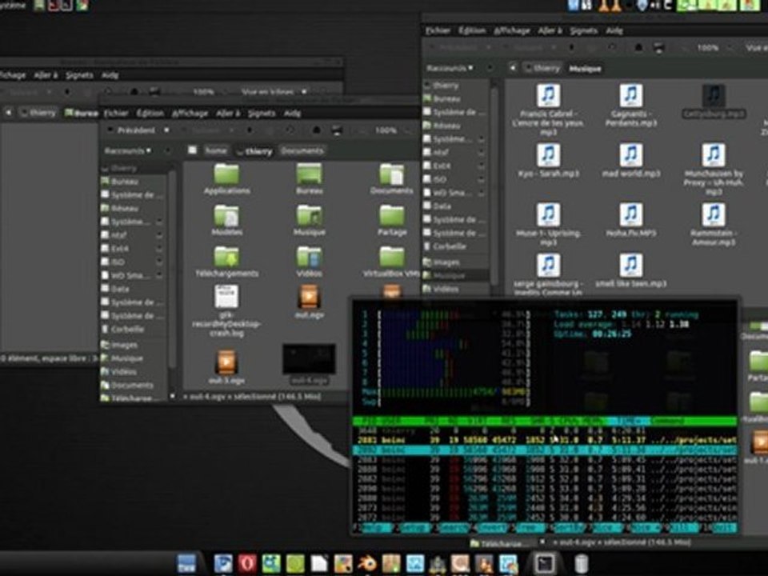Open Signets menu in Documents window
The image size is (768, 576).
262,114
